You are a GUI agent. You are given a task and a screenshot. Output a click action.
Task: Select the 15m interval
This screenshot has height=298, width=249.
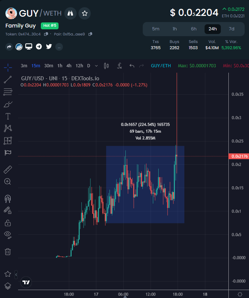(x=36, y=66)
